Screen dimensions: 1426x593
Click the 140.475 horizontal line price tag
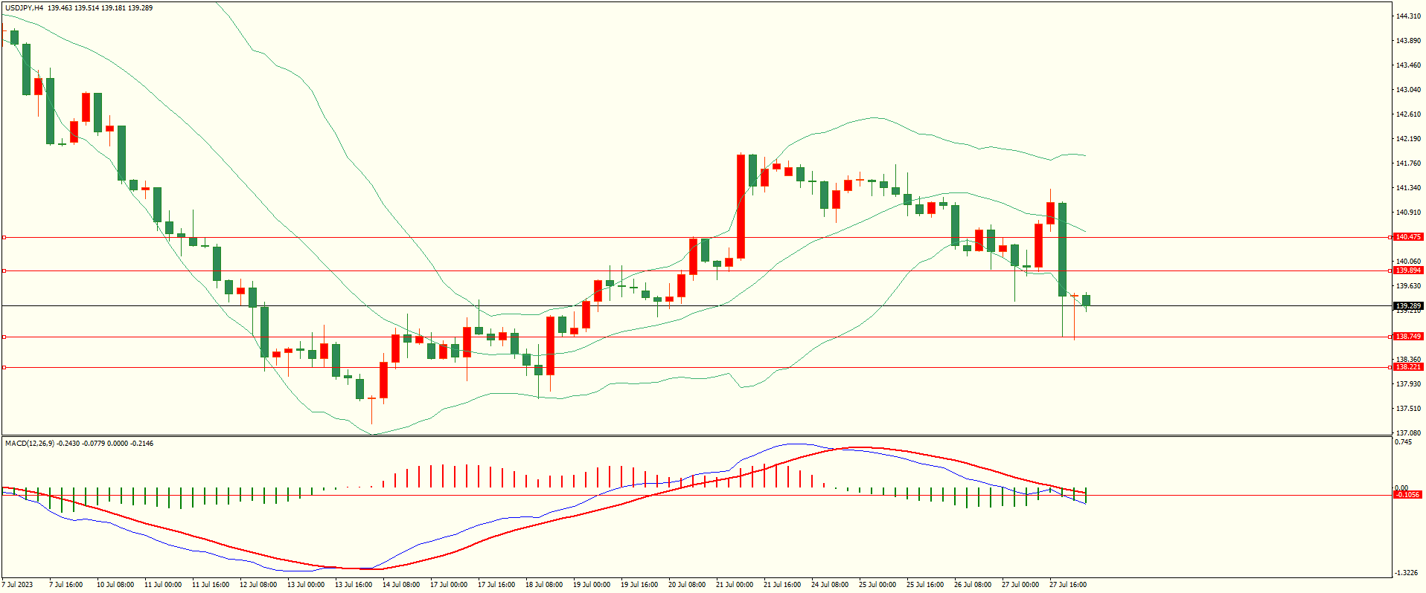coord(1408,237)
